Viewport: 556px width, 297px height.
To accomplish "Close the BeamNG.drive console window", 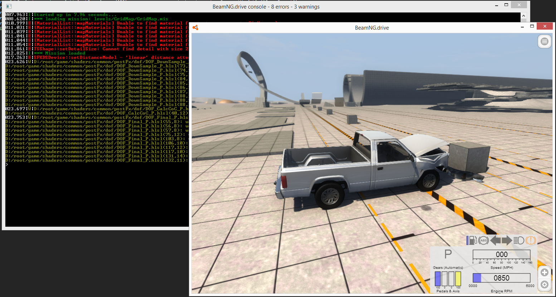I will [x=519, y=5].
